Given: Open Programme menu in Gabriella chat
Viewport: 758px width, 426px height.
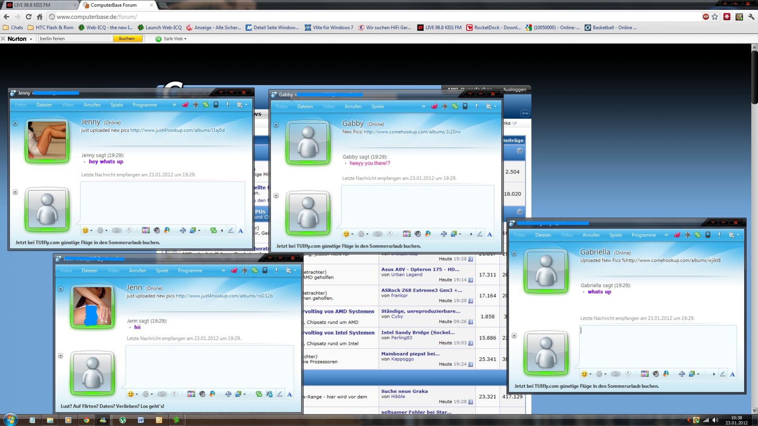Looking at the screenshot, I should click(643, 235).
